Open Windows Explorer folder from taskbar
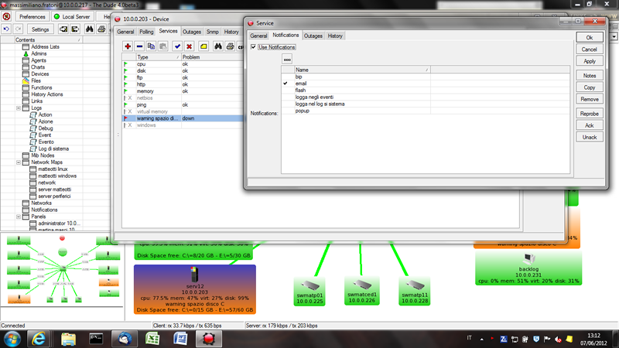 (68, 339)
